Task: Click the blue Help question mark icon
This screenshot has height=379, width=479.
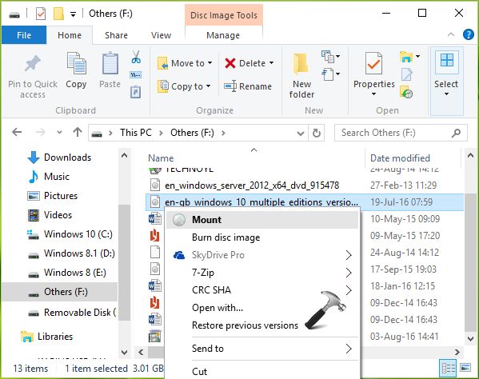Action: 469,34
